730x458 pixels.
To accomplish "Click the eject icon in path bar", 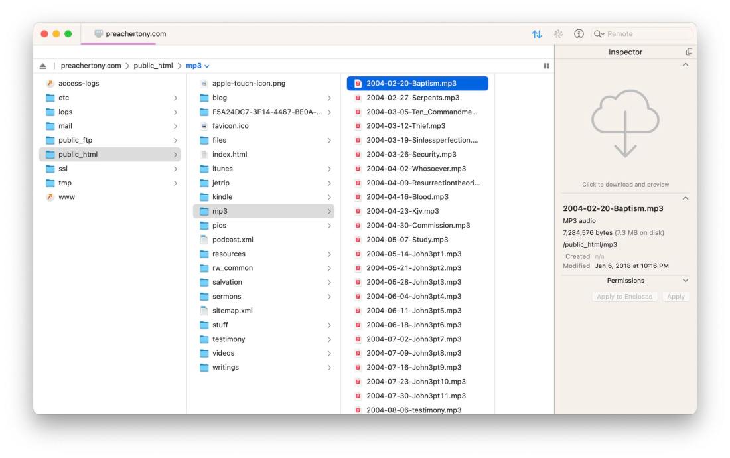I will (43, 66).
